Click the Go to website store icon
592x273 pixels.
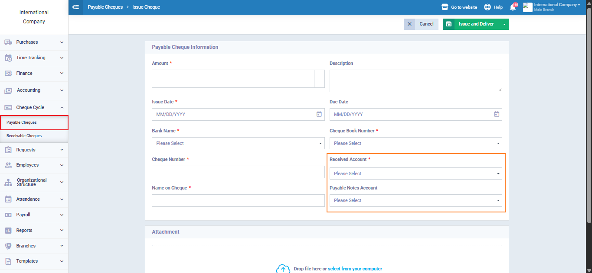click(445, 7)
